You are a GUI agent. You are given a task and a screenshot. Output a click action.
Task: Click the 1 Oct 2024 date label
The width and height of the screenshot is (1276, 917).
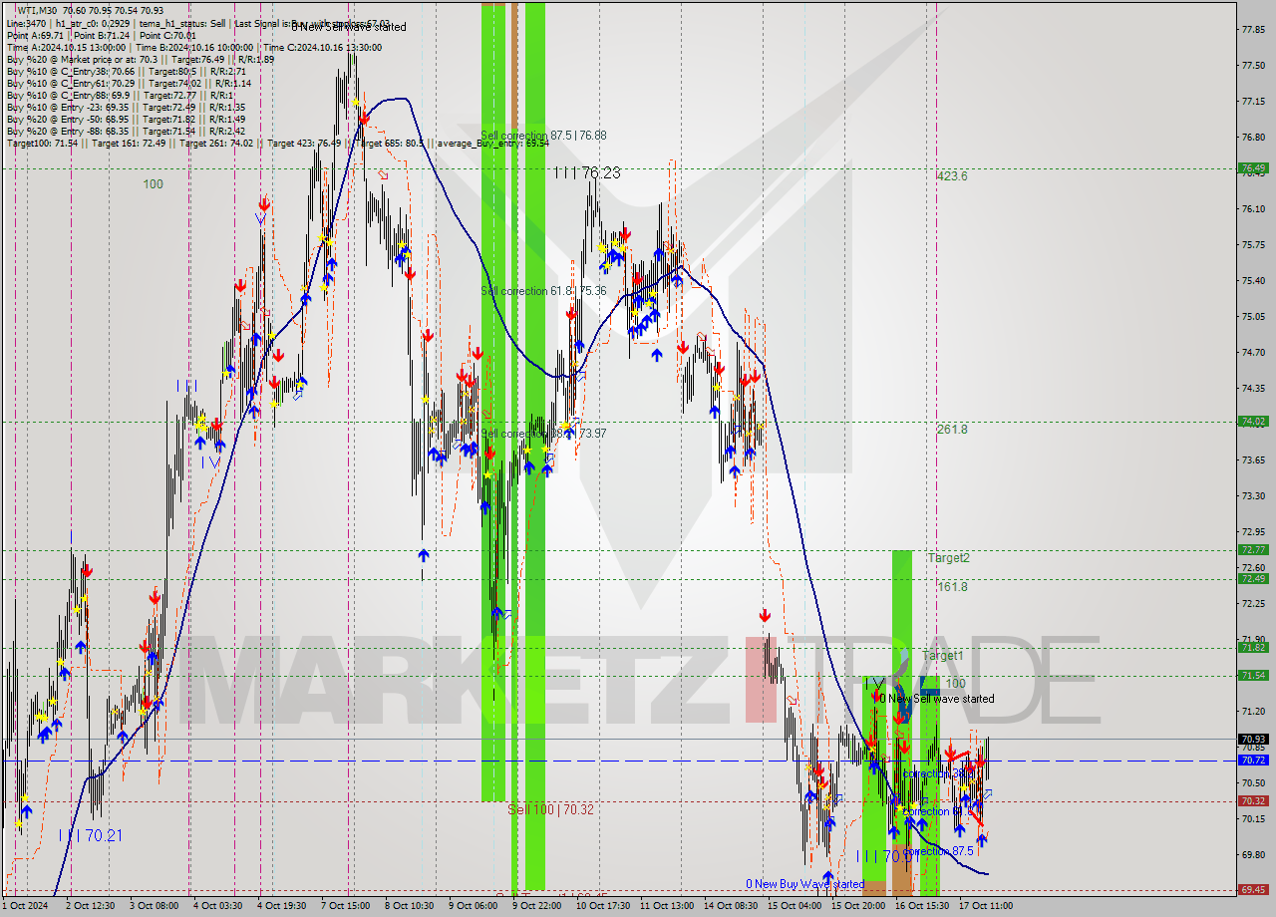click(25, 906)
